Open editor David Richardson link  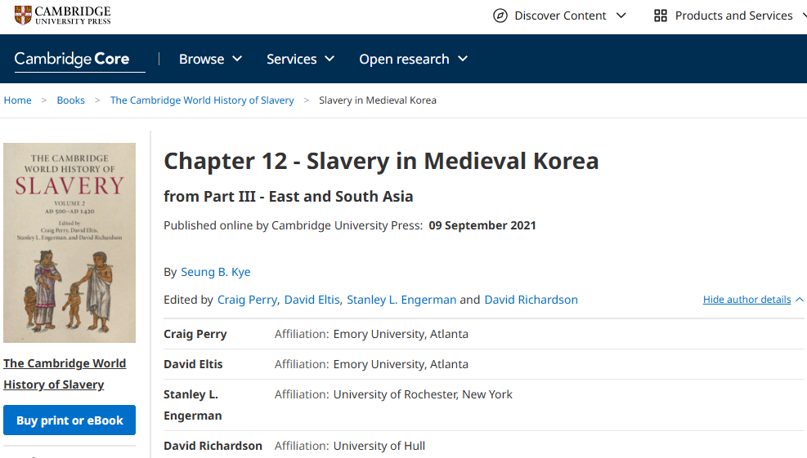pos(531,300)
